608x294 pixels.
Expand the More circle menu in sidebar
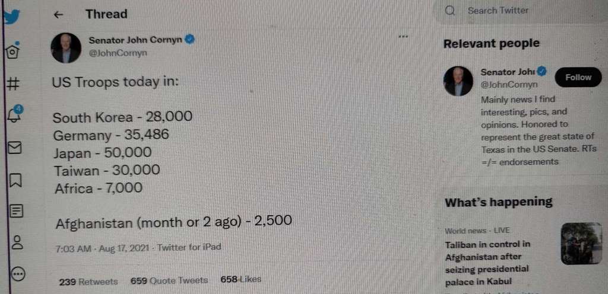[x=18, y=273]
